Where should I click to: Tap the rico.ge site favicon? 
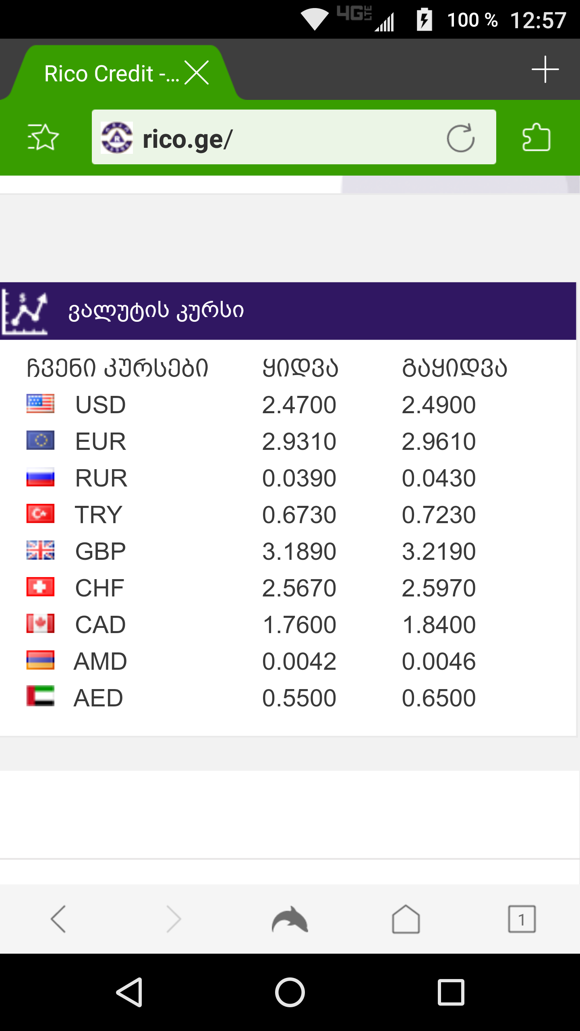pyautogui.click(x=117, y=138)
